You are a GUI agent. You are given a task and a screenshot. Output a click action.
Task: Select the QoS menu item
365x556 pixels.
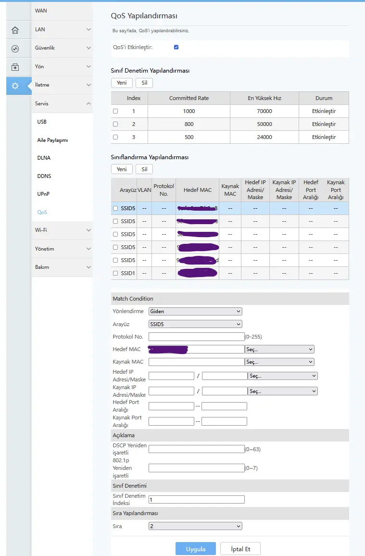coord(42,212)
